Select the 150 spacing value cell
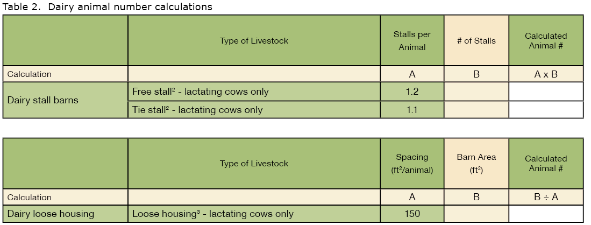Image resolution: width=591 pixels, height=225 pixels. pyautogui.click(x=412, y=214)
